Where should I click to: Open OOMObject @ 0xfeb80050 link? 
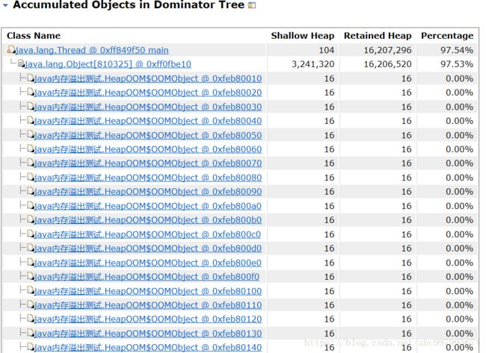(x=148, y=135)
